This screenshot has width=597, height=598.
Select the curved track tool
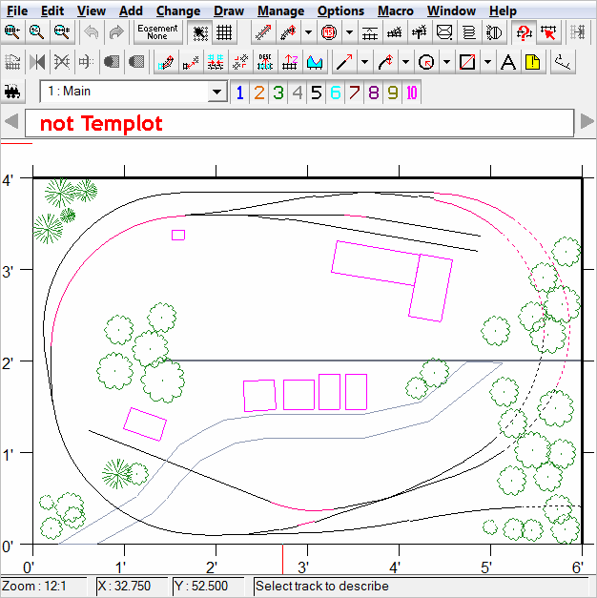pos(288,32)
